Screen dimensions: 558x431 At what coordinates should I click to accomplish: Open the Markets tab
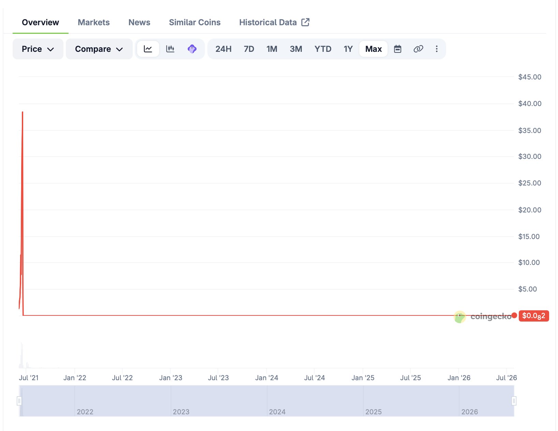coord(94,23)
